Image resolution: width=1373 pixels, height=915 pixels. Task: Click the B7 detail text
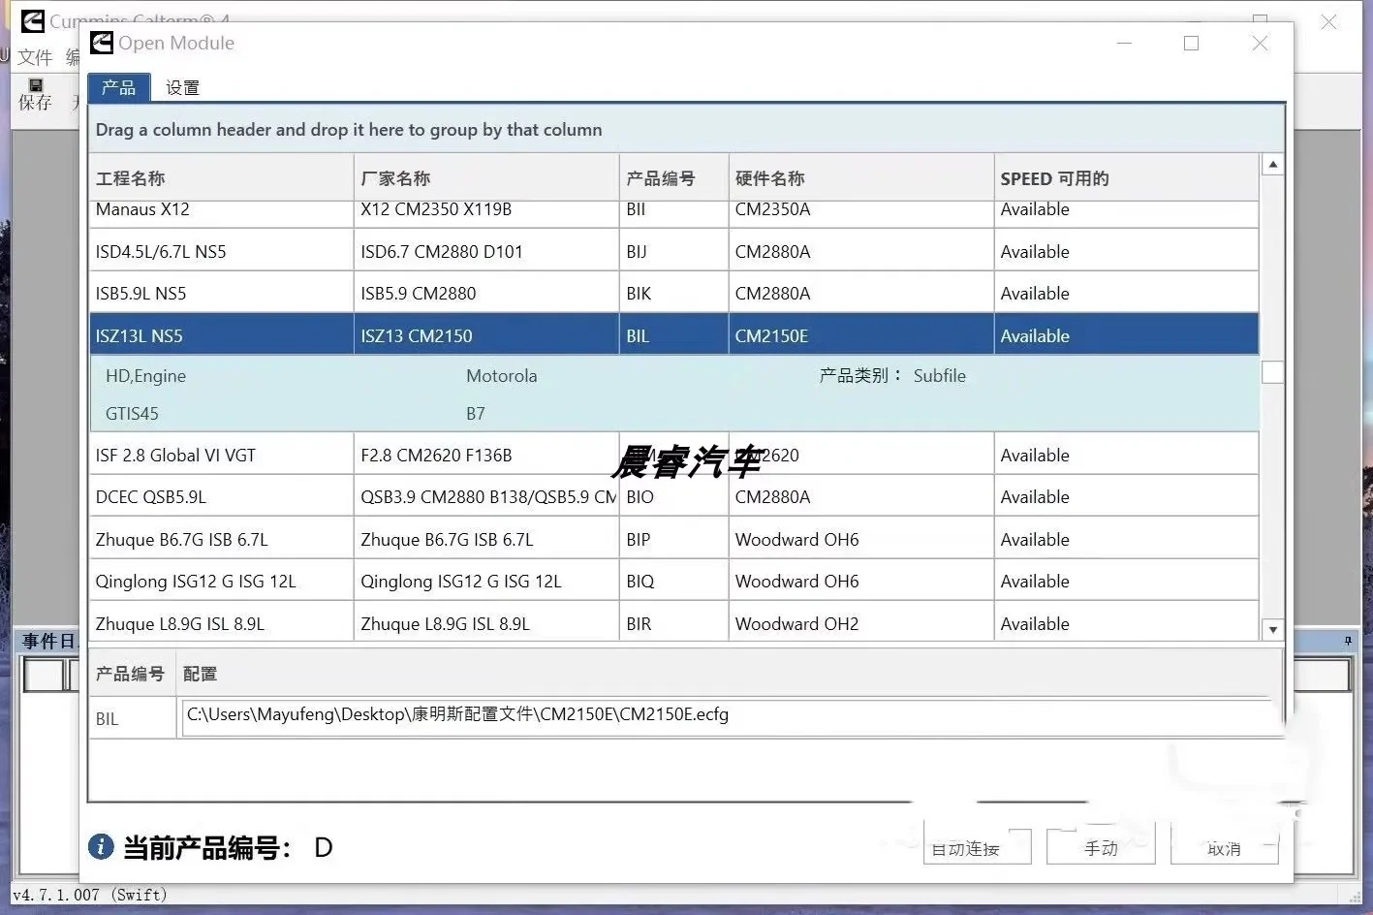point(476,413)
